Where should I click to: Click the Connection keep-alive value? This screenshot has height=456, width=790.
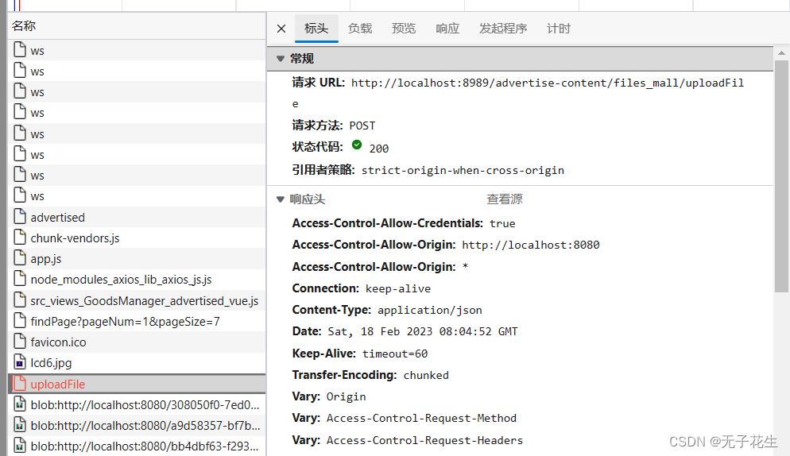click(398, 289)
